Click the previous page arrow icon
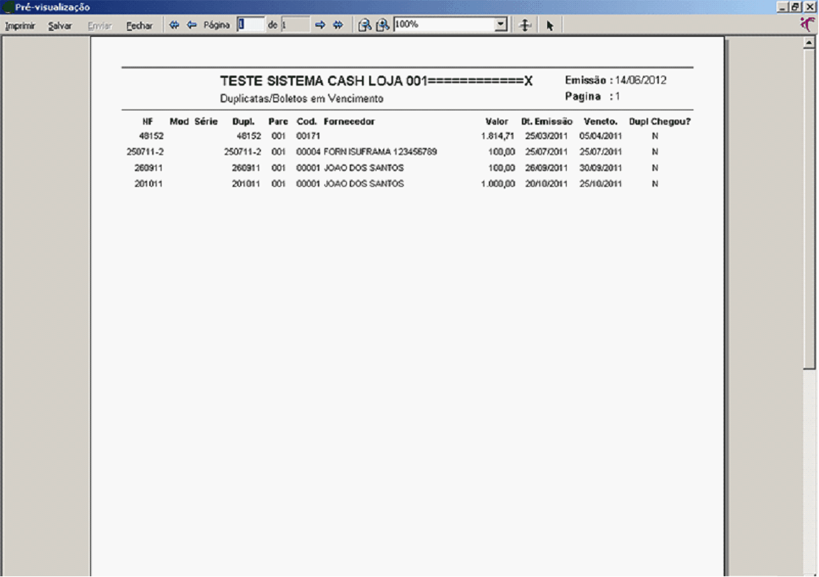This screenshot has height=577, width=819. point(192,25)
